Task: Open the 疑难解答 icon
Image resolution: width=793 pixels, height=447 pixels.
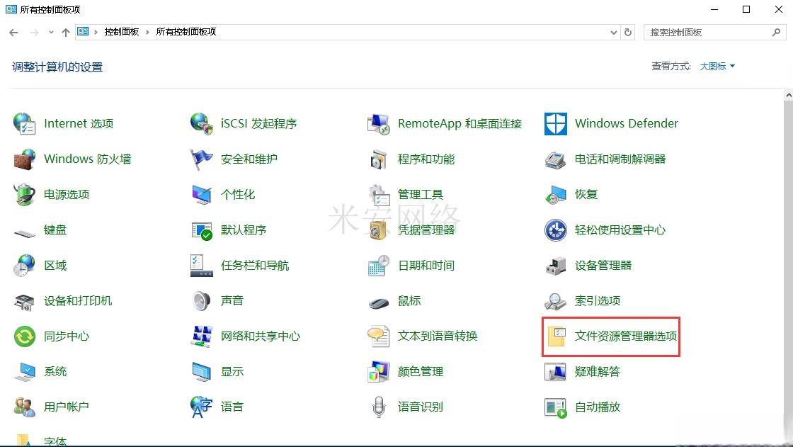Action: pos(555,372)
